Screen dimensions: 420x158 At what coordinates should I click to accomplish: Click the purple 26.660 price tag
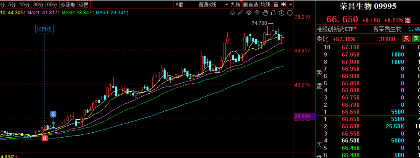coord(305,116)
